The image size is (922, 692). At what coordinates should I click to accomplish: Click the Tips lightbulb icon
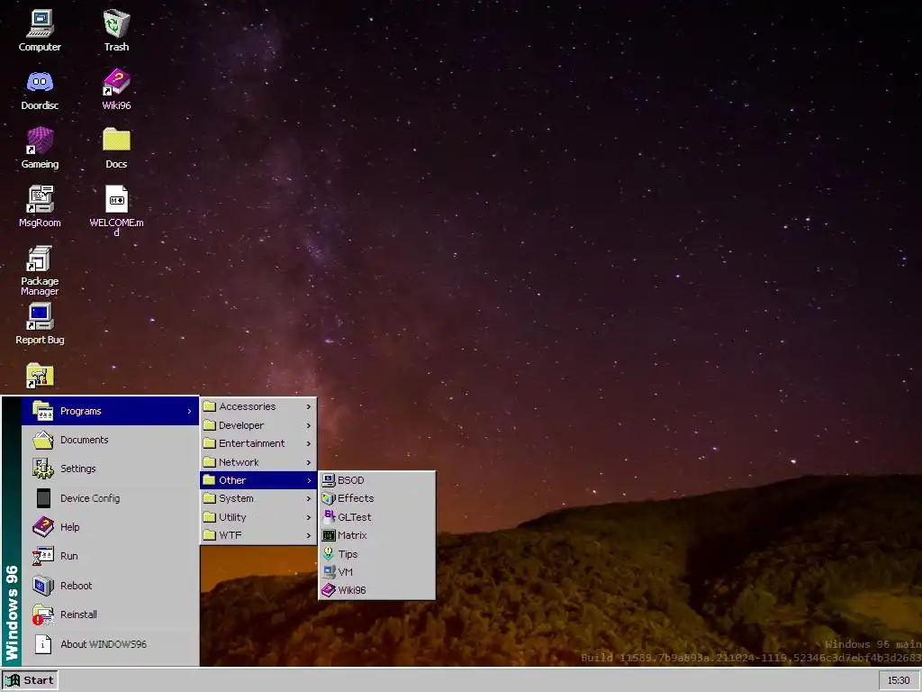pos(328,554)
